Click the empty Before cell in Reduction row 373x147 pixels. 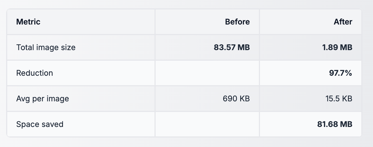pyautogui.click(x=207, y=73)
